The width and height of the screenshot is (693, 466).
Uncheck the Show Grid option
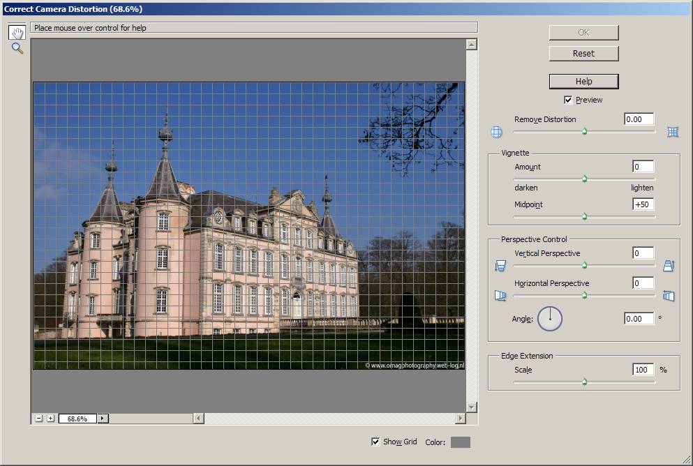(375, 442)
